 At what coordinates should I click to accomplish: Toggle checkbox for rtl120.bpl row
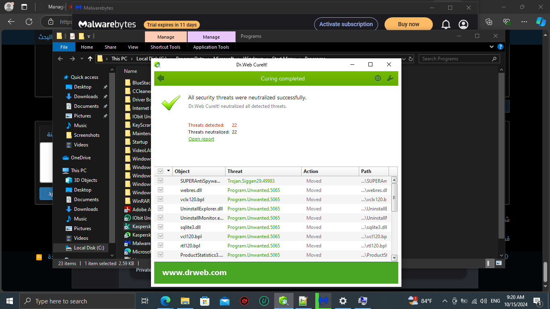click(x=161, y=245)
